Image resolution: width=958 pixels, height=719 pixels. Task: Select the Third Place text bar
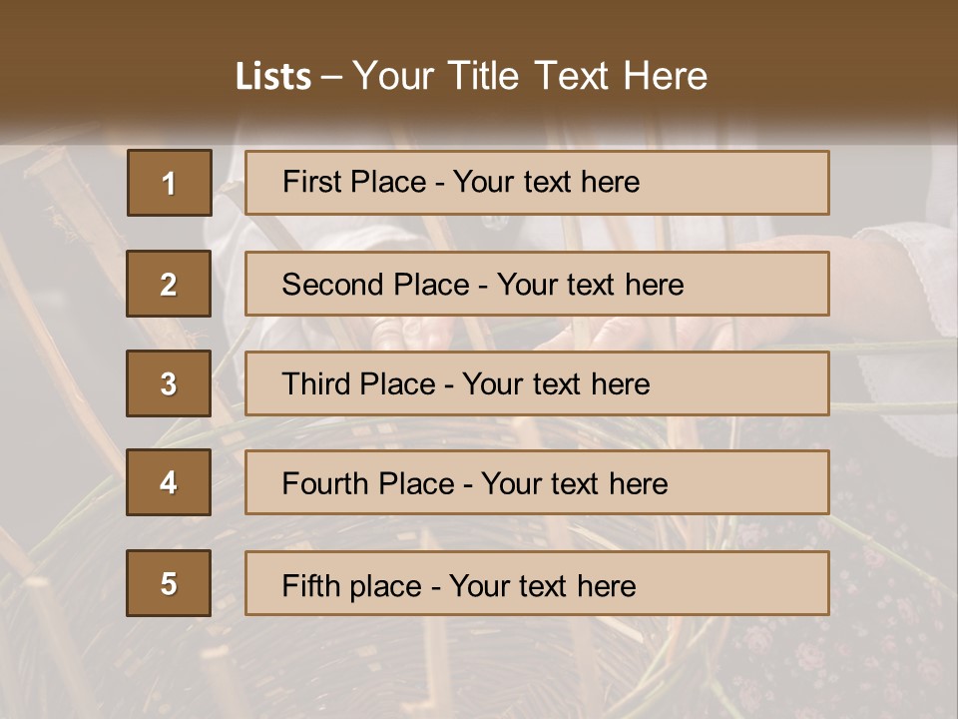click(537, 383)
